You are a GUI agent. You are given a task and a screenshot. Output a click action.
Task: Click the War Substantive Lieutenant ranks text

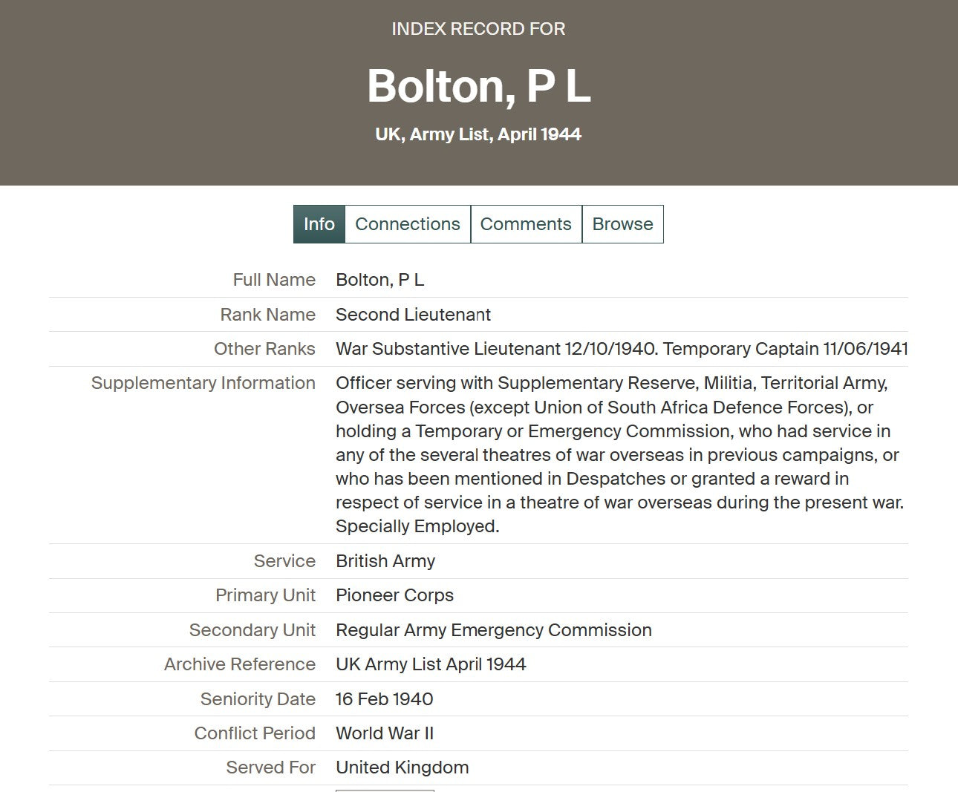[622, 349]
